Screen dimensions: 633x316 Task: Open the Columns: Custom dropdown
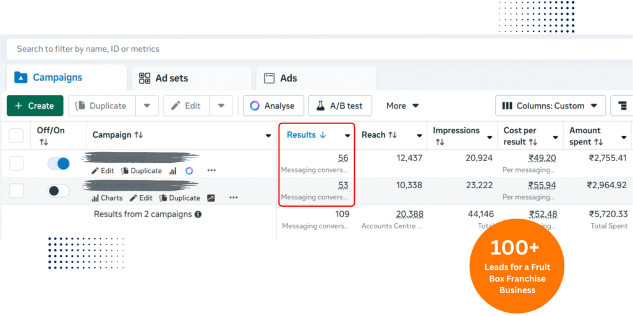(550, 106)
